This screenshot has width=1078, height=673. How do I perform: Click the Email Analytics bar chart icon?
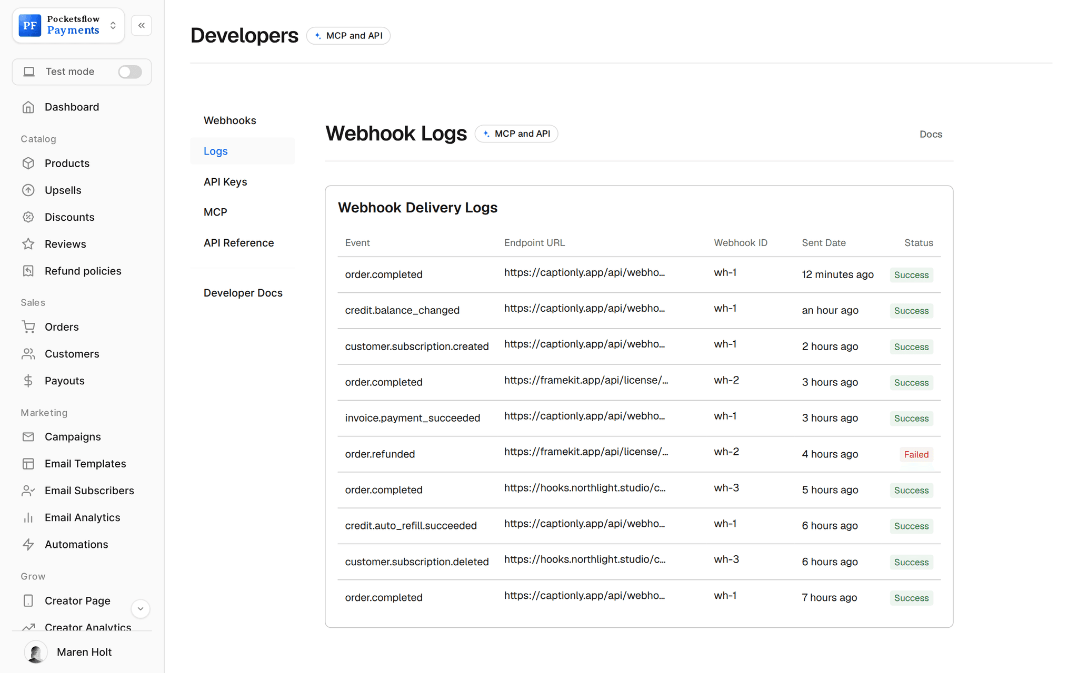click(x=28, y=518)
